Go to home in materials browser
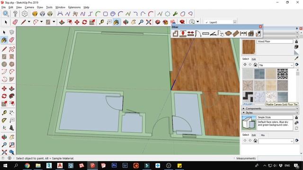303x170 pixels. 255,65
